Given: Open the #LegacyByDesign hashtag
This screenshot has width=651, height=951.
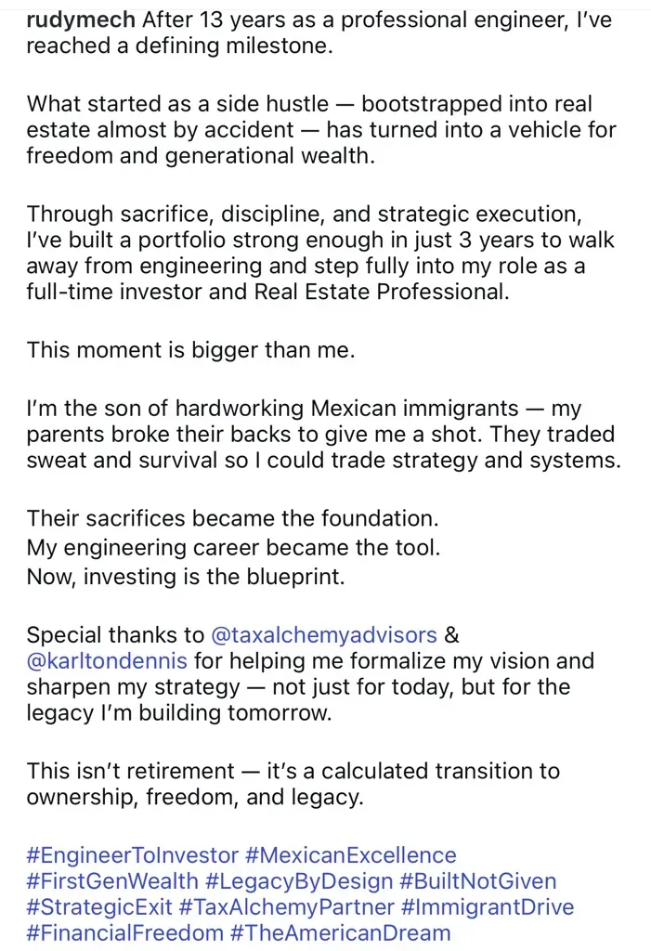Looking at the screenshot, I should 299,882.
